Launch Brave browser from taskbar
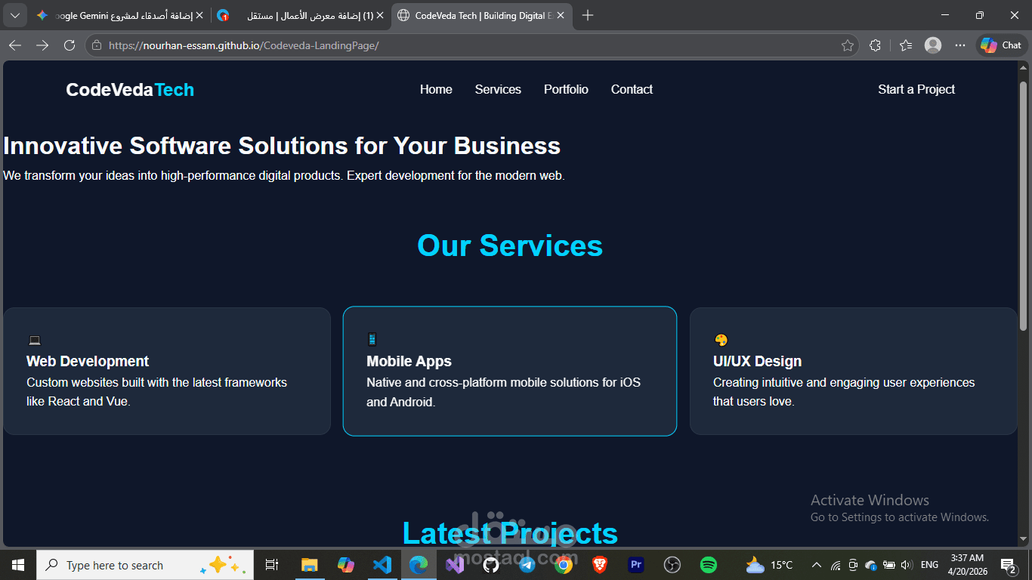The height and width of the screenshot is (580, 1032). [600, 565]
